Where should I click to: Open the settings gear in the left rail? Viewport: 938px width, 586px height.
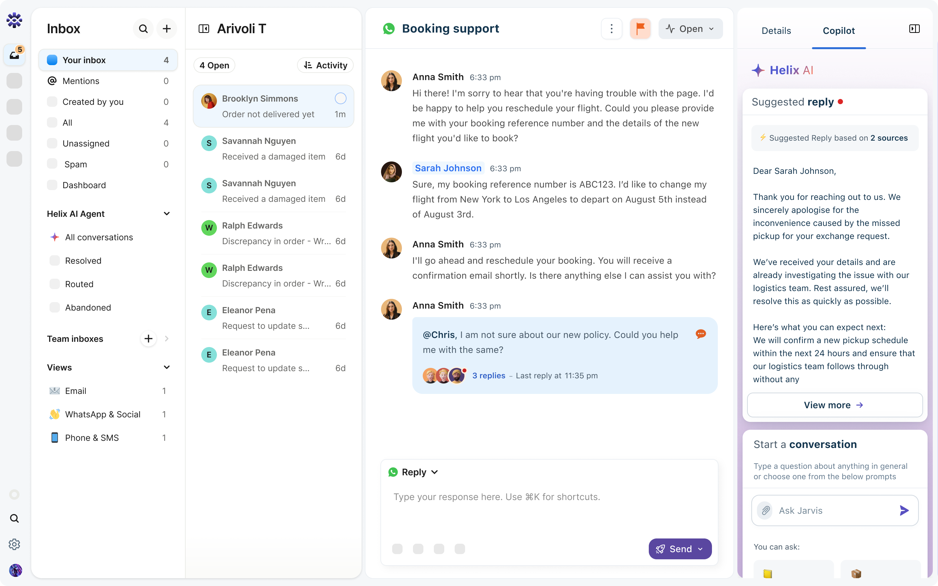14,544
